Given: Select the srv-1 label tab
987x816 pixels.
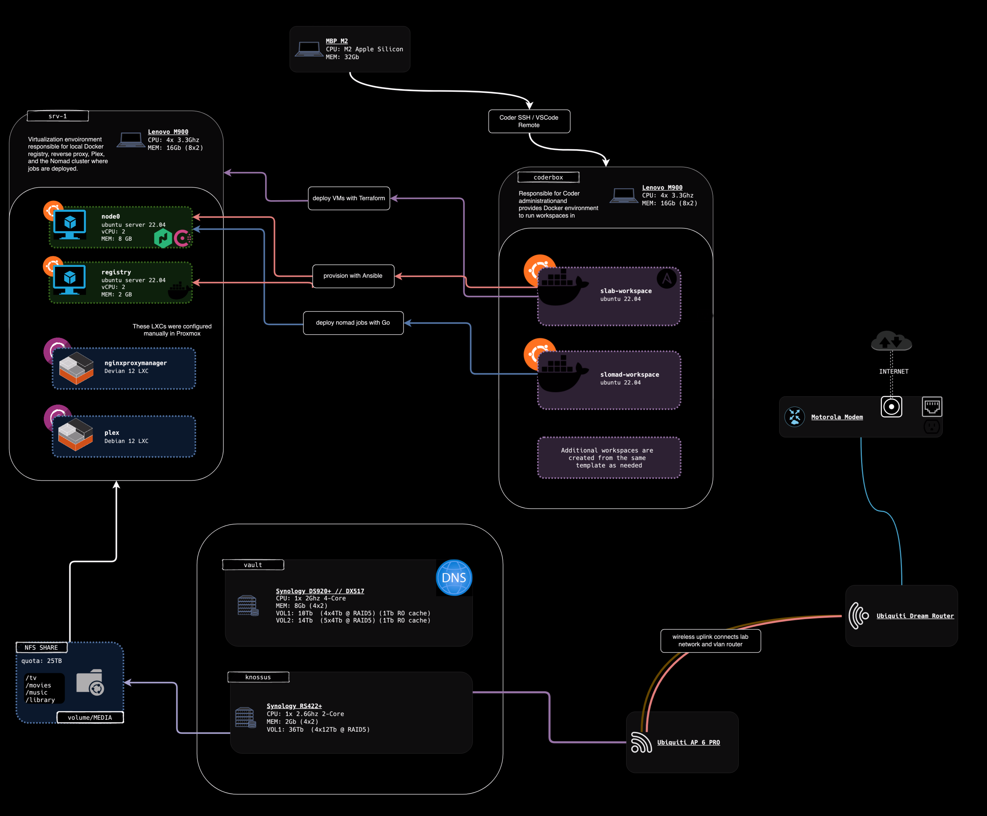Looking at the screenshot, I should click(x=58, y=116).
